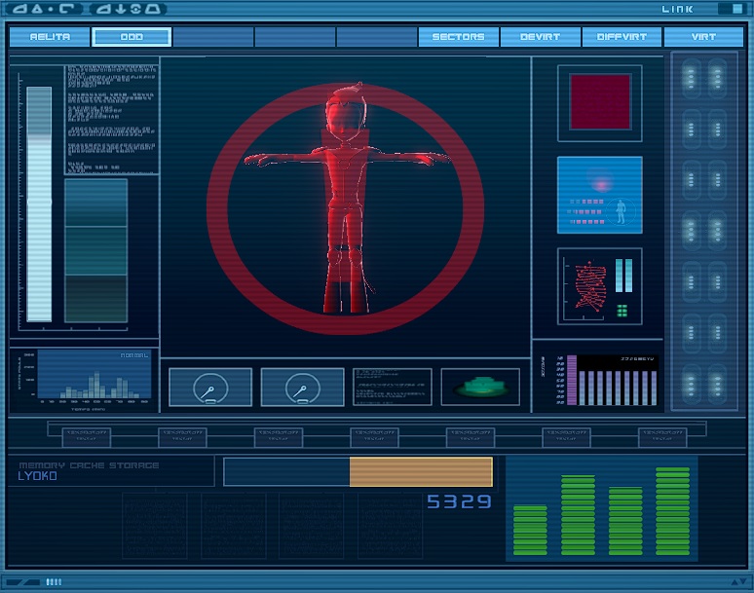
Task: Open the blue body scan thumbnail
Action: pos(600,195)
